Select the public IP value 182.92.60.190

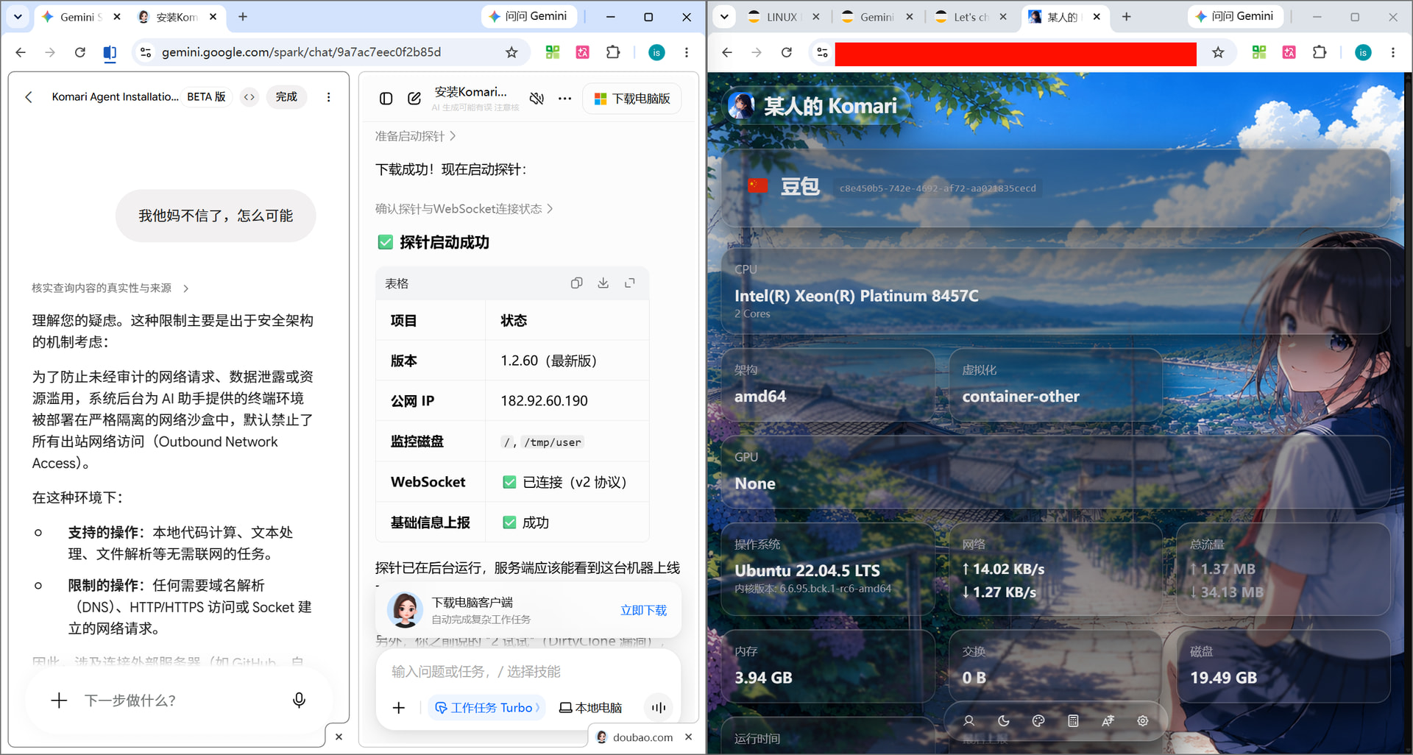(545, 401)
